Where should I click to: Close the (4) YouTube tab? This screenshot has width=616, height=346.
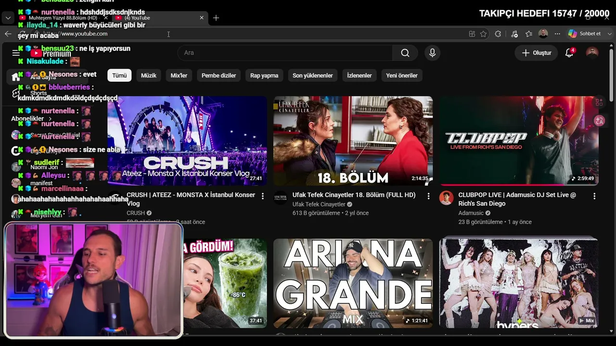202,18
